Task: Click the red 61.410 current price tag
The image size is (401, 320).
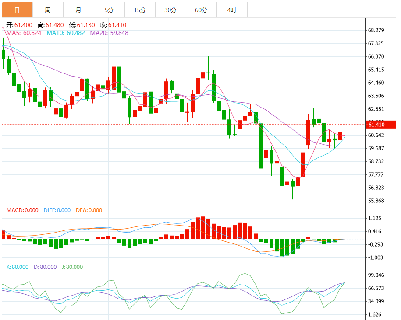Action: pos(376,125)
